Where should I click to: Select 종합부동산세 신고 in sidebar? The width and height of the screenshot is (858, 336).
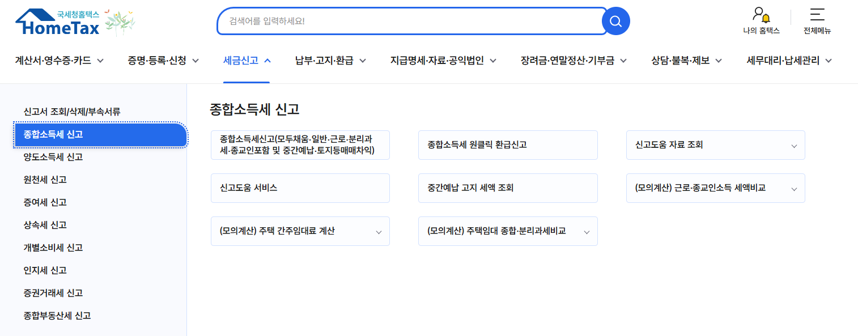57,316
